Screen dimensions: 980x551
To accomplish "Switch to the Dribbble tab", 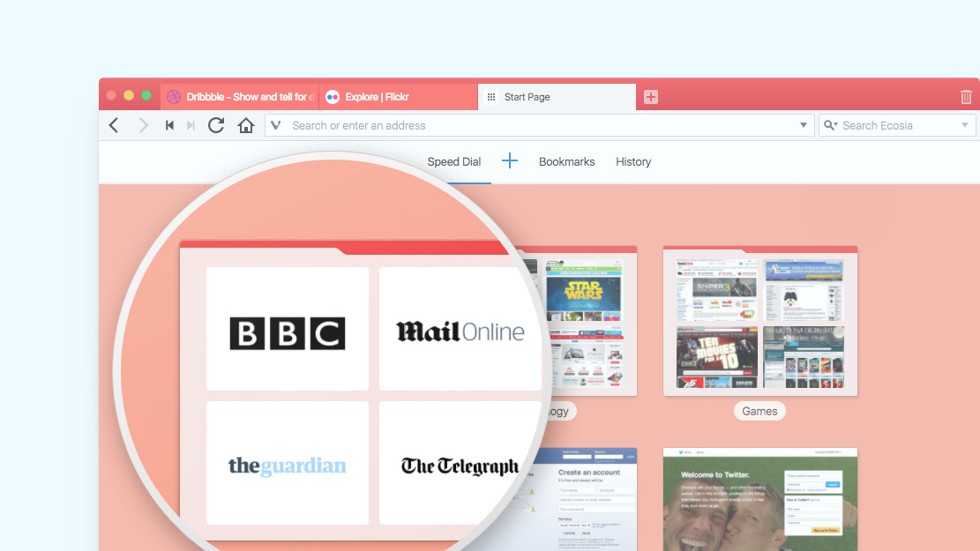I will coord(239,97).
